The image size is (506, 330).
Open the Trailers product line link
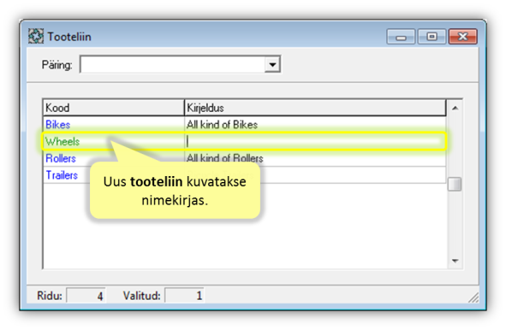coord(62,175)
